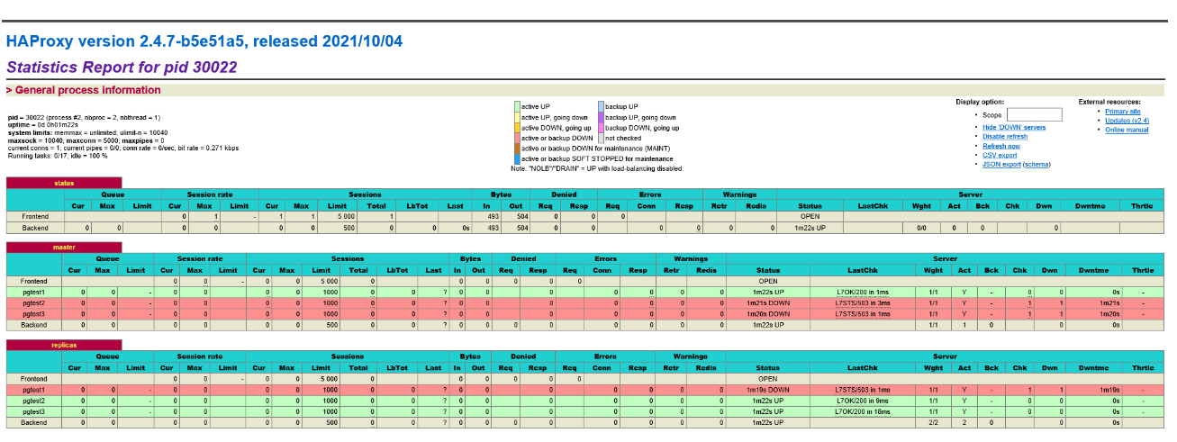Open the Online manual link
This screenshot has width=1177, height=442.
1127,130
